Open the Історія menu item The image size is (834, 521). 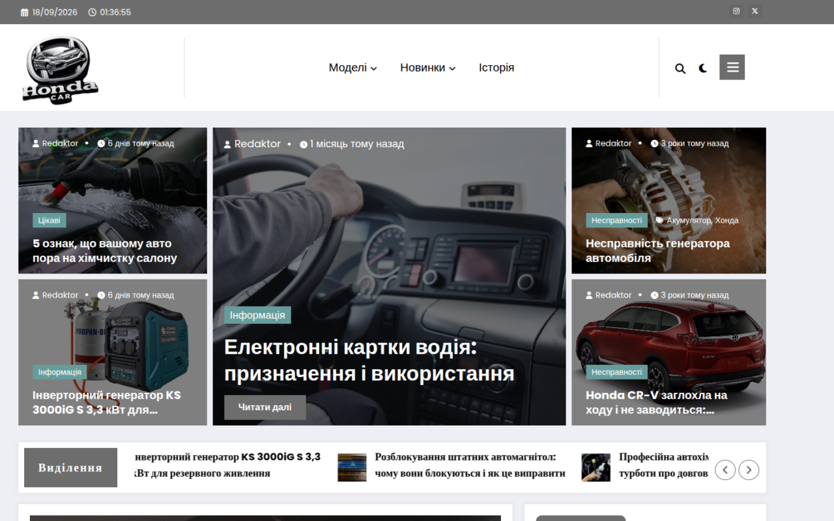pos(496,68)
